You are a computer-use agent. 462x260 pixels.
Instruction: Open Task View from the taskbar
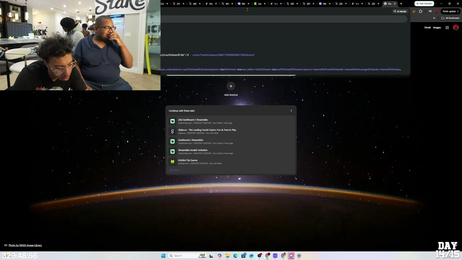pos(211,256)
